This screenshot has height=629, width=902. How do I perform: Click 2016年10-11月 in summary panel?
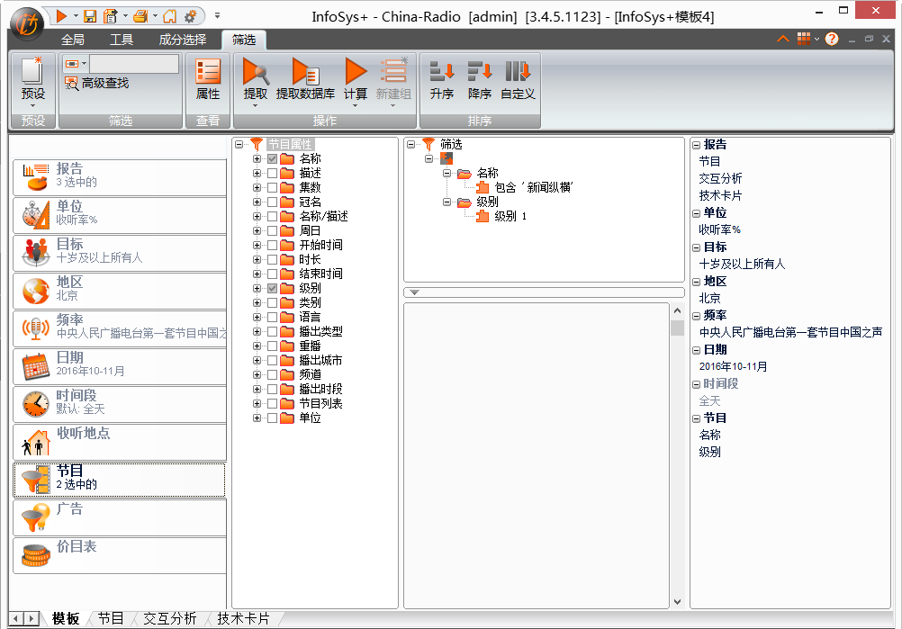(x=733, y=366)
